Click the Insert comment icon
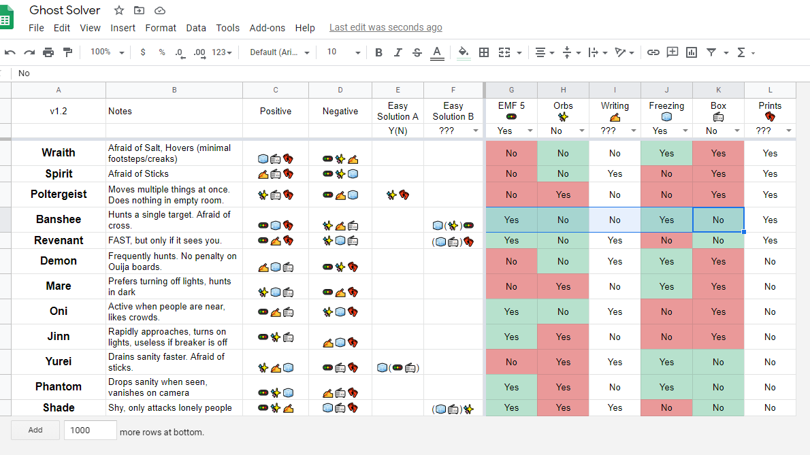810x455 pixels. 672,52
